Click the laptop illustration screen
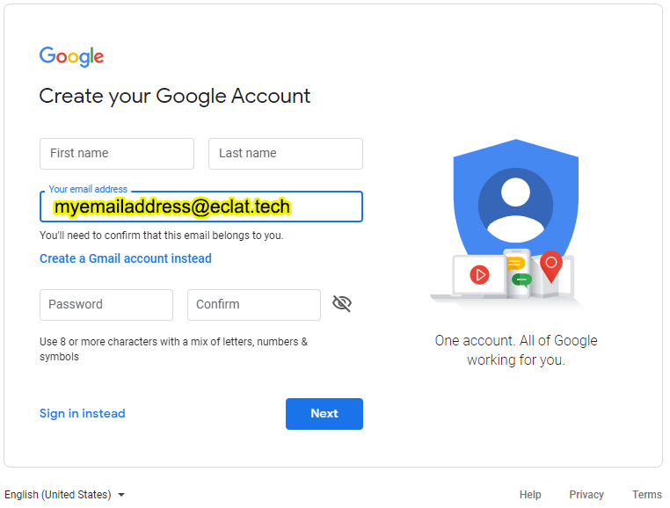This screenshot has width=670, height=508. tap(479, 275)
